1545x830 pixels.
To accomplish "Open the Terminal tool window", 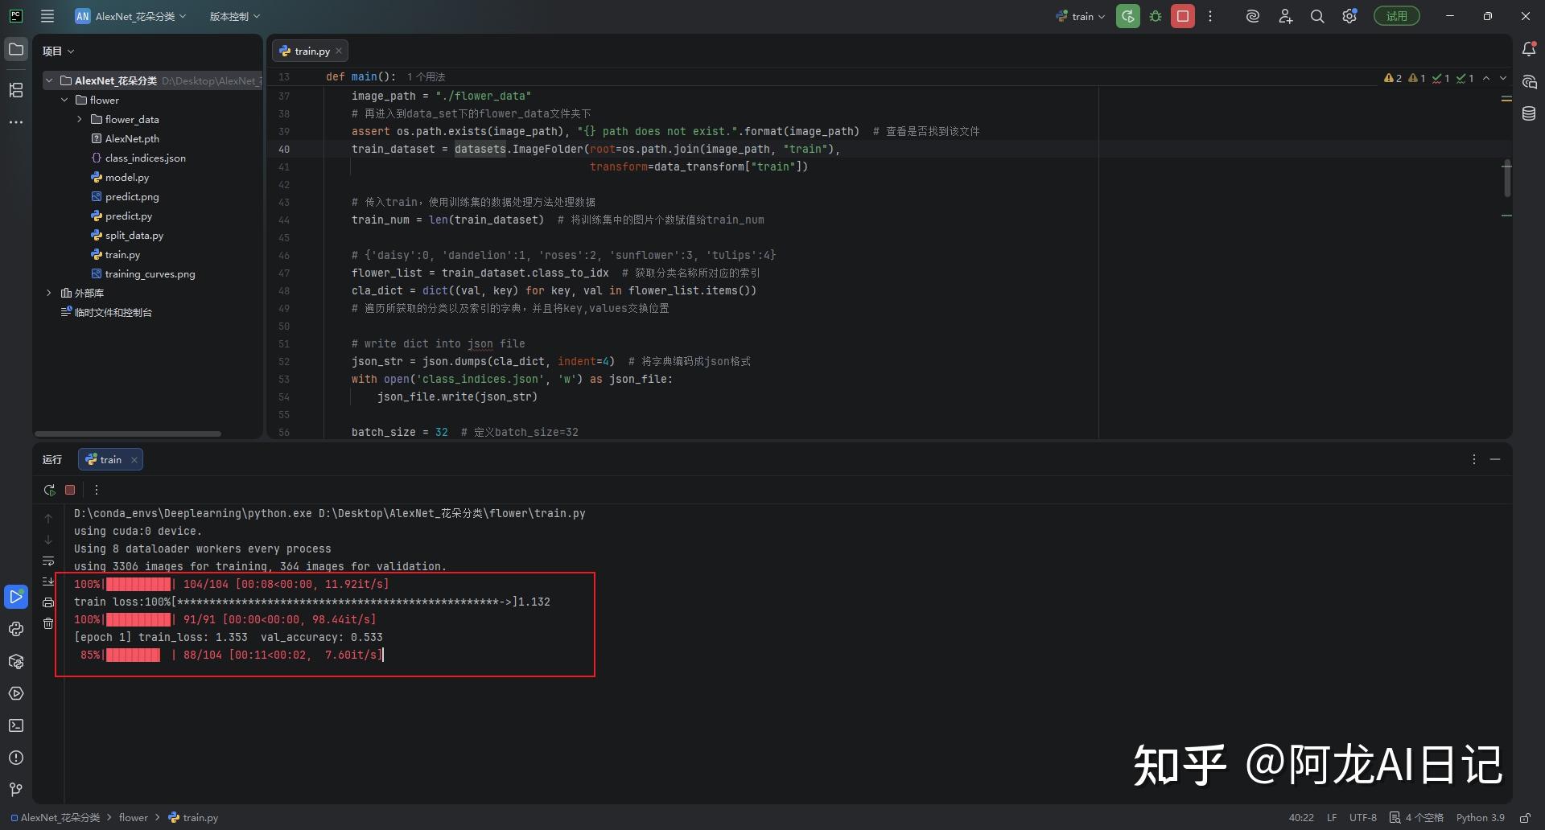I will [x=16, y=725].
